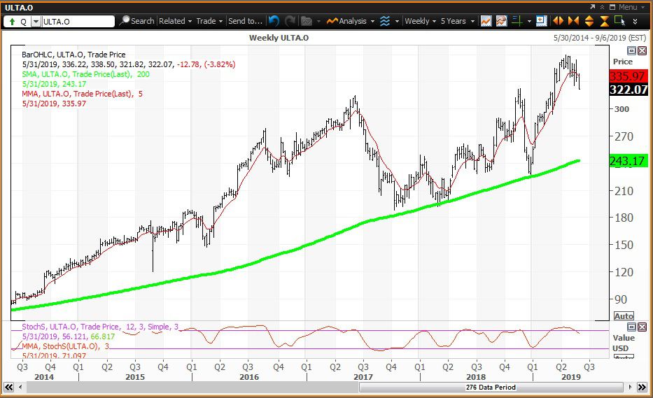The width and height of the screenshot is (653, 398).
Task: Click the 2015 year label on time axis
Action: (135, 377)
